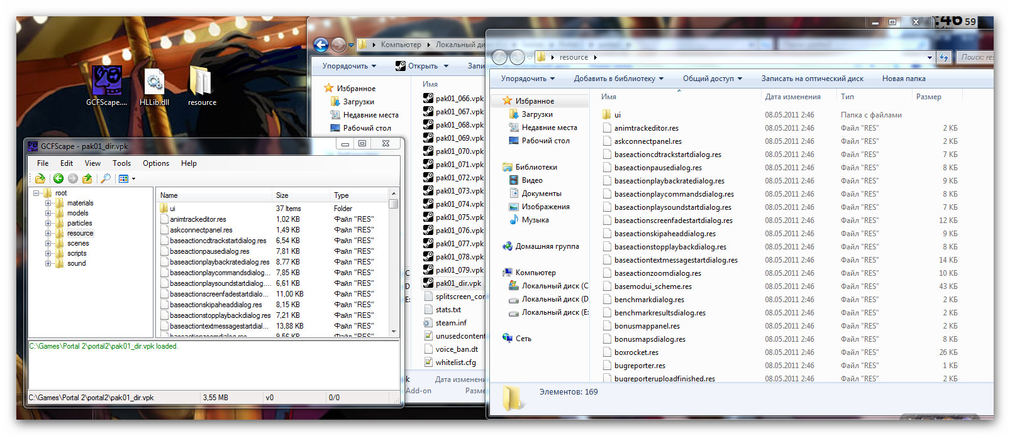Click the Поиск search field in resource window
Screen dimensions: 1010x436
pos(975,57)
